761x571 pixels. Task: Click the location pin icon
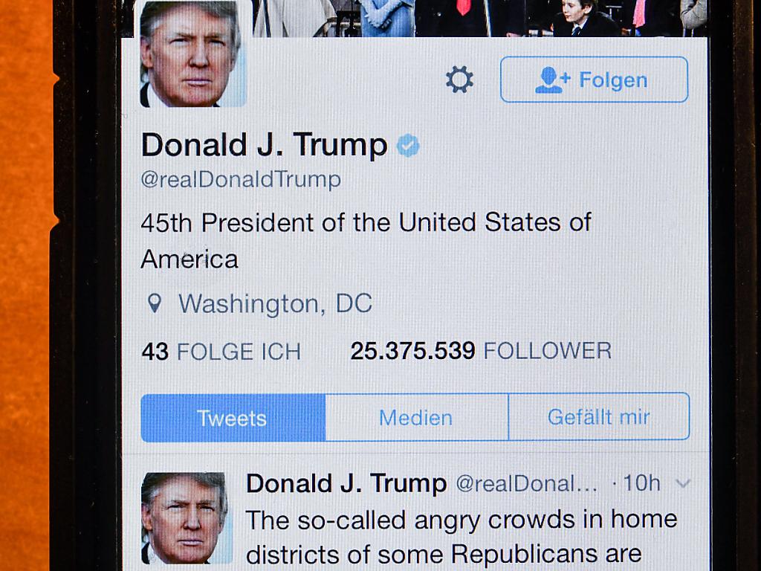click(155, 303)
